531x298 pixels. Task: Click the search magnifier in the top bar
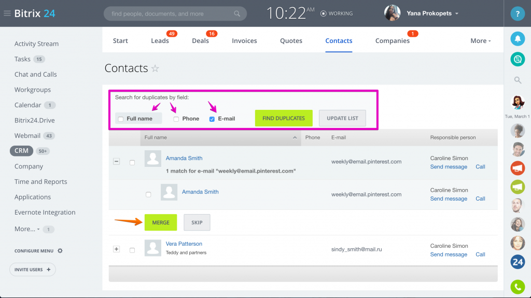coord(237,13)
